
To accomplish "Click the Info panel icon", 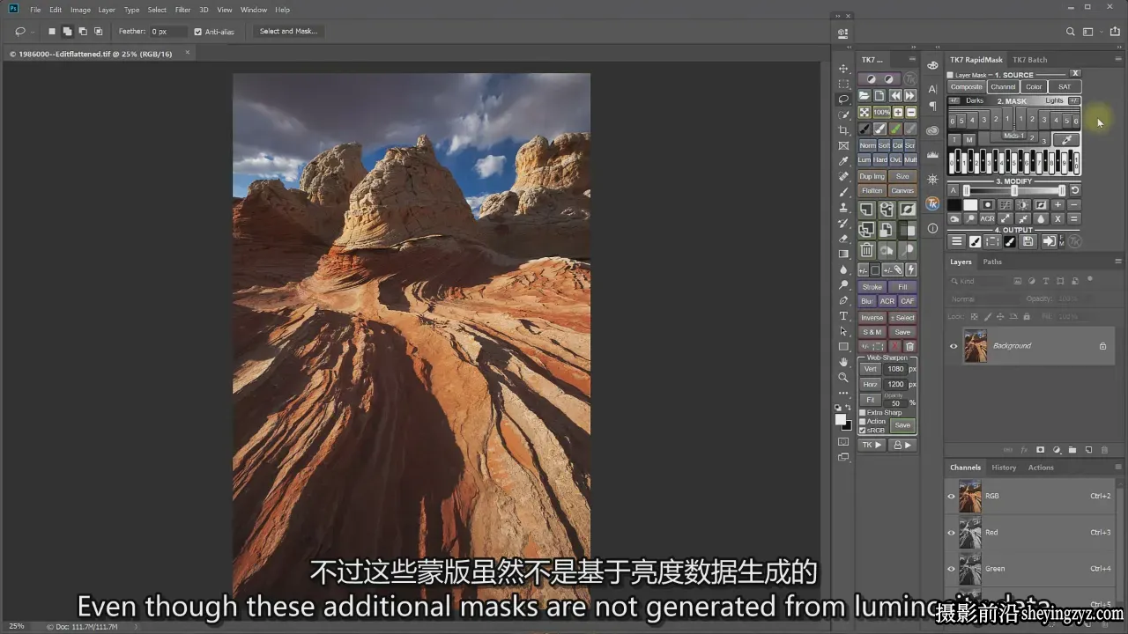I will 932,228.
